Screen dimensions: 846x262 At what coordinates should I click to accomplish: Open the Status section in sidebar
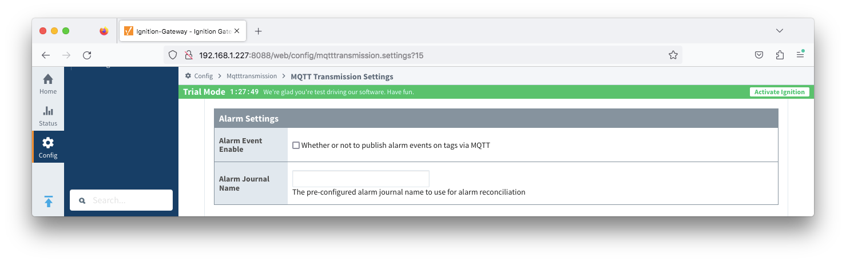coord(48,116)
